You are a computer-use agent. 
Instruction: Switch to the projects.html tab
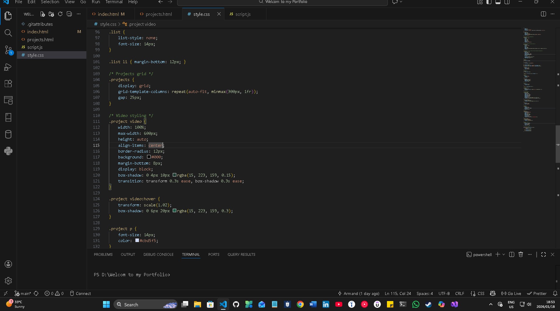click(158, 14)
